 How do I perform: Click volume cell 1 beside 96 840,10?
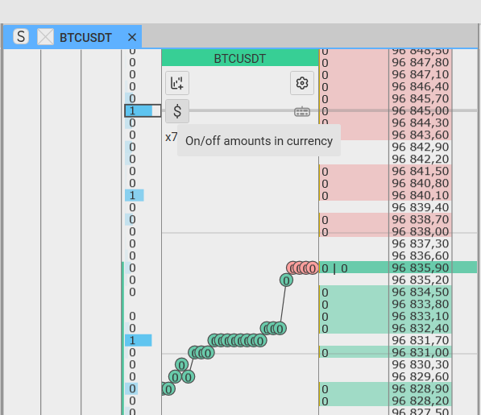[135, 195]
